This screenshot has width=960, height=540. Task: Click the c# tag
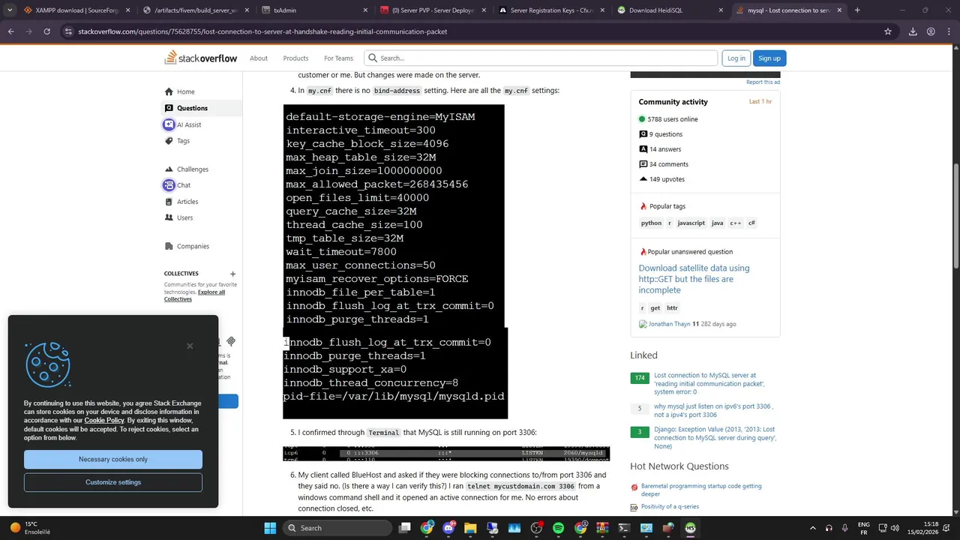pos(751,223)
